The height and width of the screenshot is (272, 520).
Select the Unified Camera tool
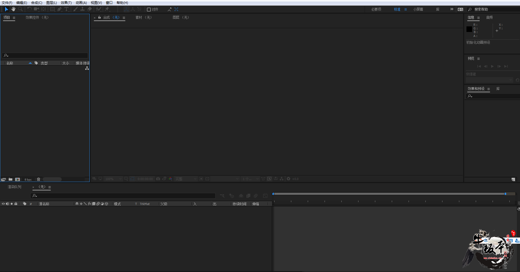coord(36,9)
